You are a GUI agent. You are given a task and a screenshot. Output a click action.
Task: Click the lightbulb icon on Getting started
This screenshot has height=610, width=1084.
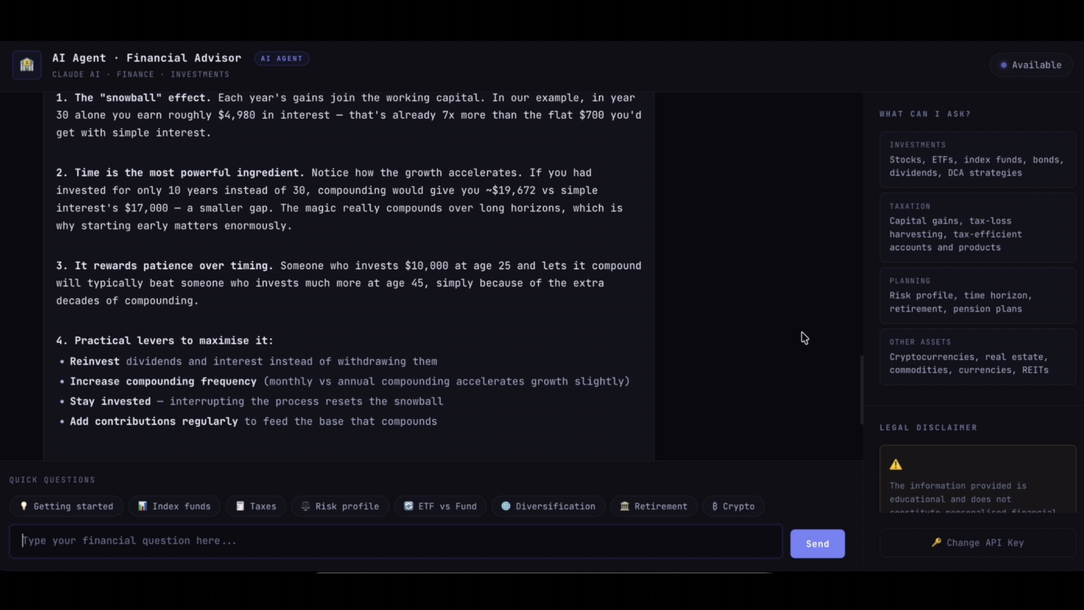point(24,506)
